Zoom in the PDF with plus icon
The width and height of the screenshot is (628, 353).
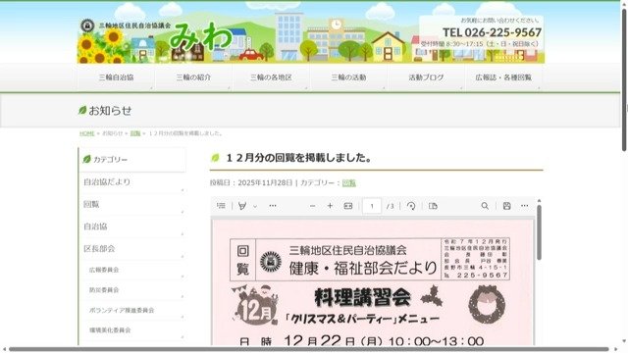(x=330, y=206)
